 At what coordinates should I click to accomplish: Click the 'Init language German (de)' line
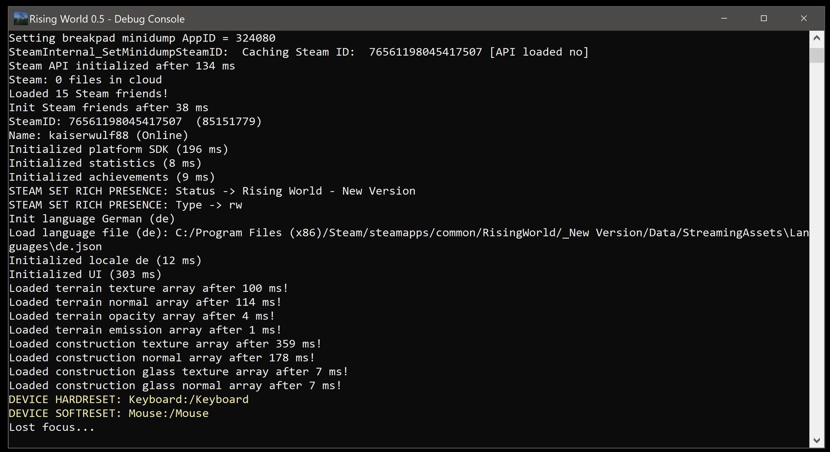[92, 218]
